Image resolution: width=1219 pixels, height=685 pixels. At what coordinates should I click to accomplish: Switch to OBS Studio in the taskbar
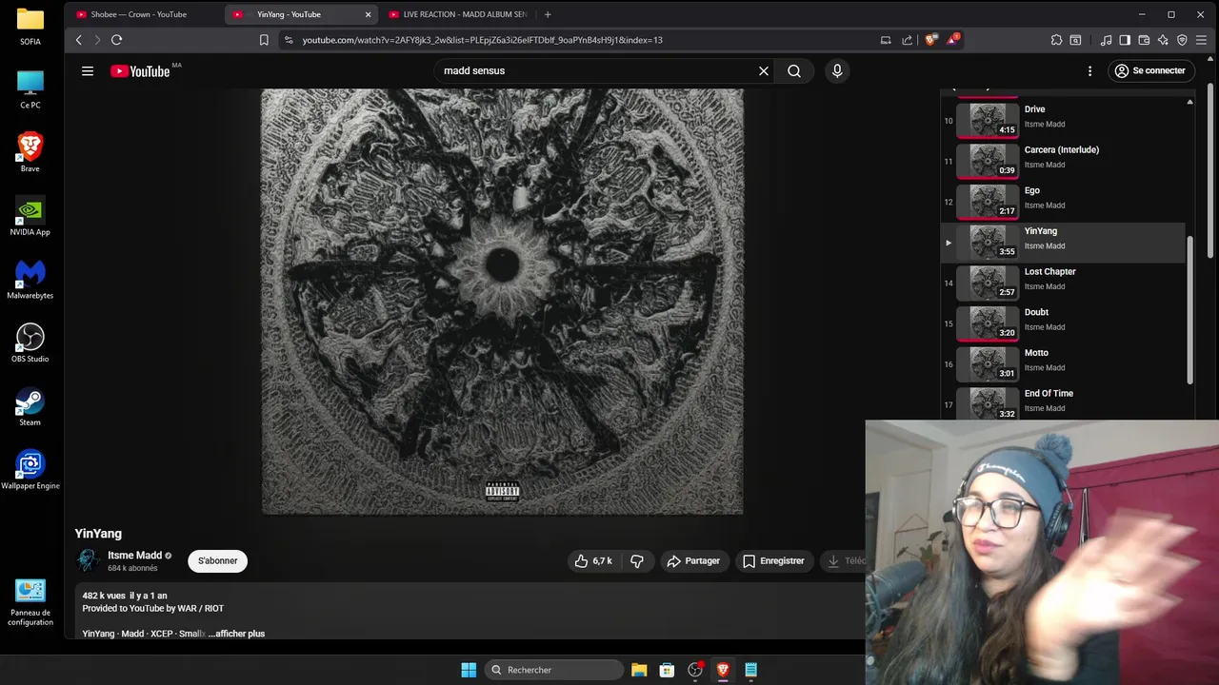695,670
